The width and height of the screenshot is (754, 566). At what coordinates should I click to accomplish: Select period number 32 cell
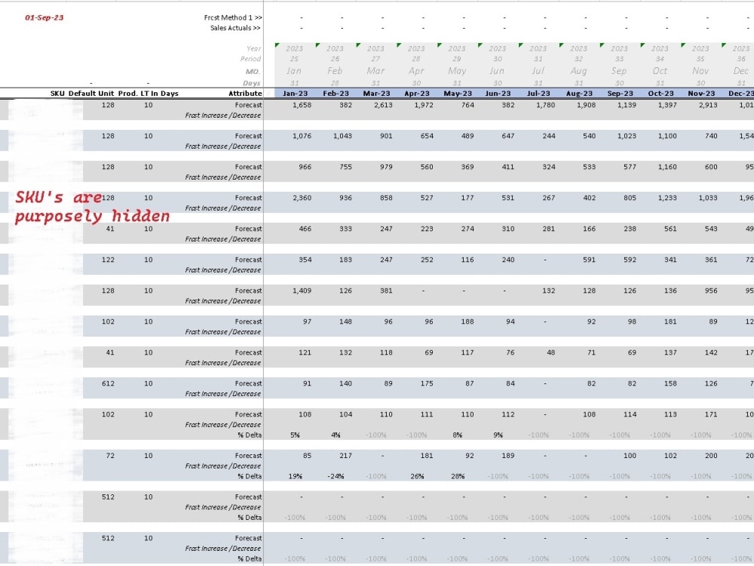(x=578, y=59)
